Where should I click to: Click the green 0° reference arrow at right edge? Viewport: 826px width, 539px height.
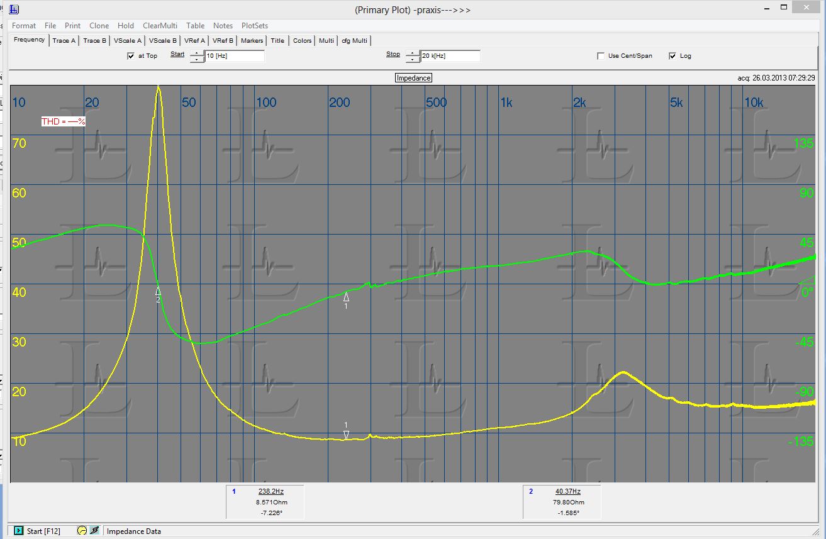[x=808, y=281]
